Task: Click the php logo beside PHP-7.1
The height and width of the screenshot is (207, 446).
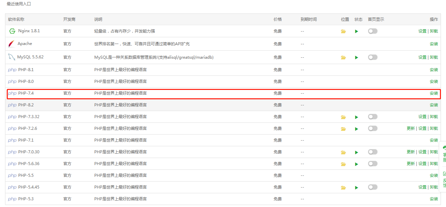Action: click(x=12, y=140)
